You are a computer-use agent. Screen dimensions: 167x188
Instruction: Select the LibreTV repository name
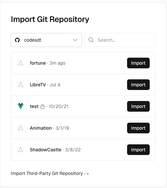click(x=38, y=85)
